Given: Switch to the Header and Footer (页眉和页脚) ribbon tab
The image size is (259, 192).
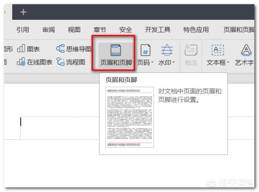Looking at the screenshot, I should click(x=239, y=30).
